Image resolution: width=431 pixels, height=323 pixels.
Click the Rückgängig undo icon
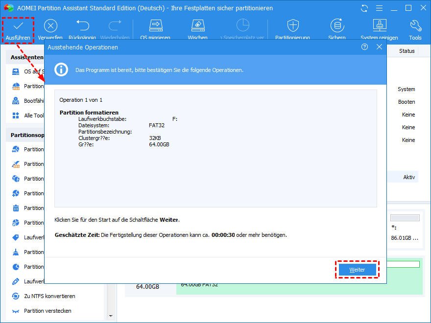pos(82,25)
